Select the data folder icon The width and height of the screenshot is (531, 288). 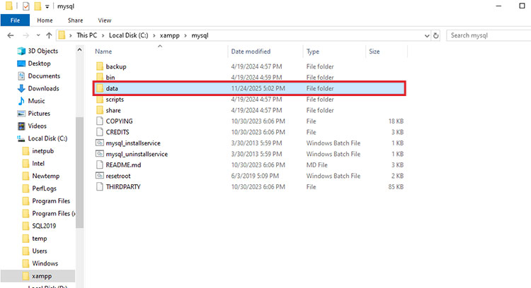[x=100, y=88]
